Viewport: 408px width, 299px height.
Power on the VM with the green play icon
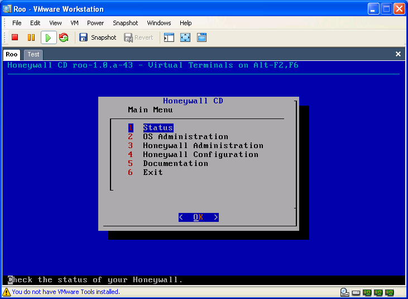49,37
